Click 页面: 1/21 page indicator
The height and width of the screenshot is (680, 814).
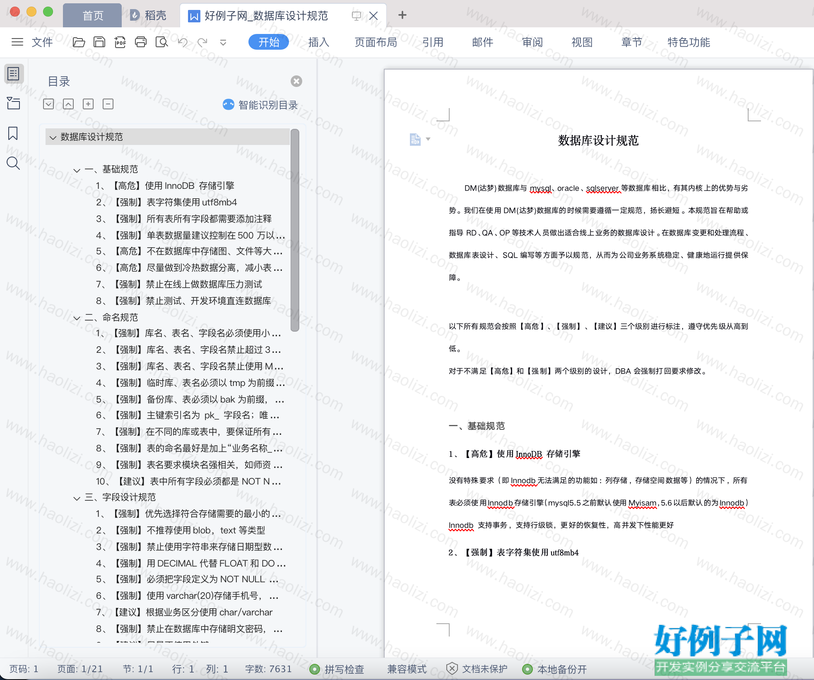(x=80, y=669)
